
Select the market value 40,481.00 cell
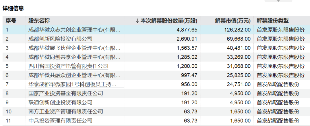(239, 48)
